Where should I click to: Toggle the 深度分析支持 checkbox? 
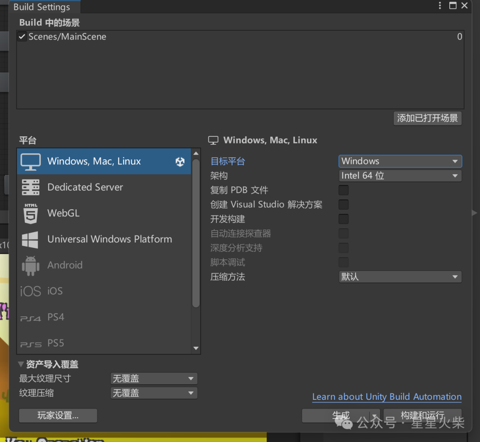(x=344, y=248)
